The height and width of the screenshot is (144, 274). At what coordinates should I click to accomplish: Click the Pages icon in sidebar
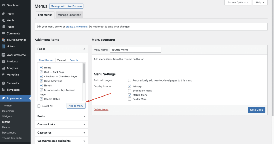3,27
